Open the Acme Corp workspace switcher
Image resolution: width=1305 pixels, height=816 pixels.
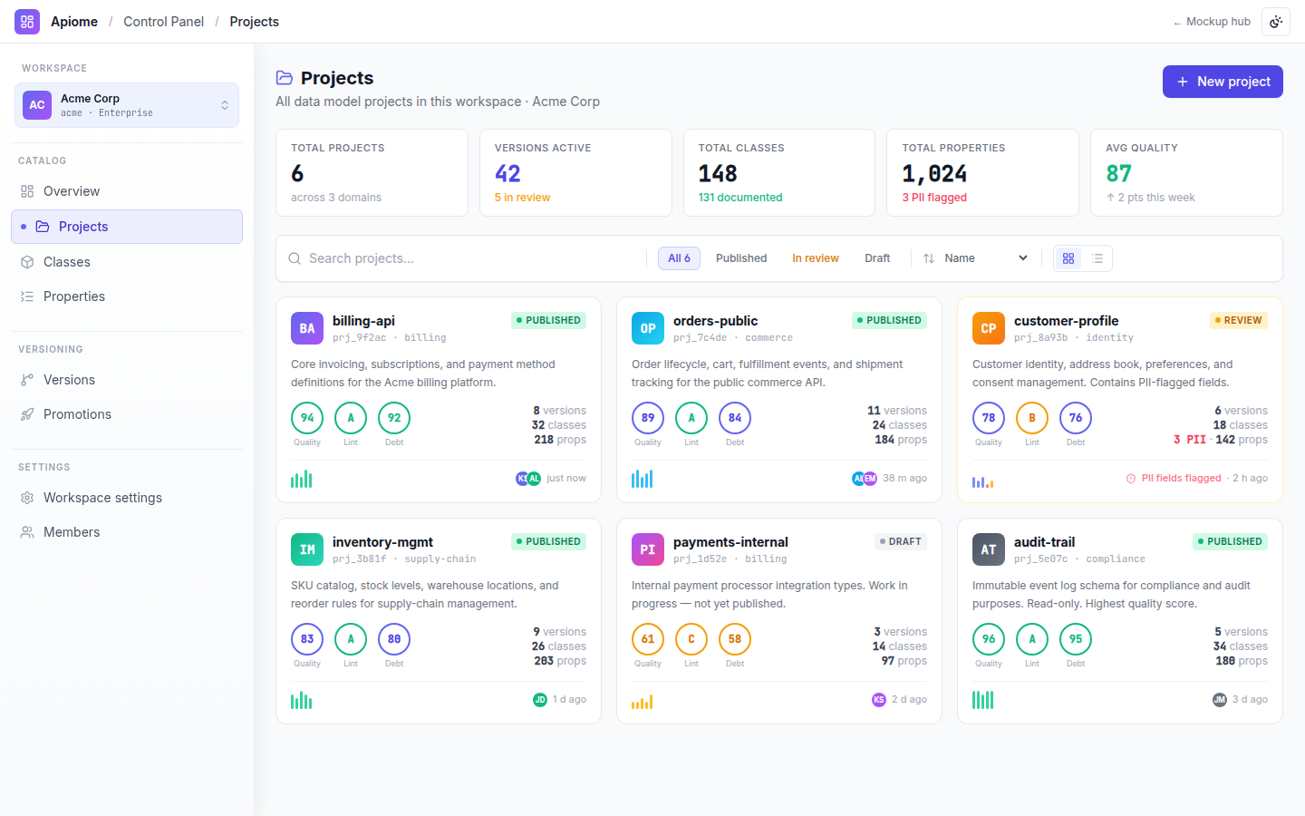pos(127,105)
